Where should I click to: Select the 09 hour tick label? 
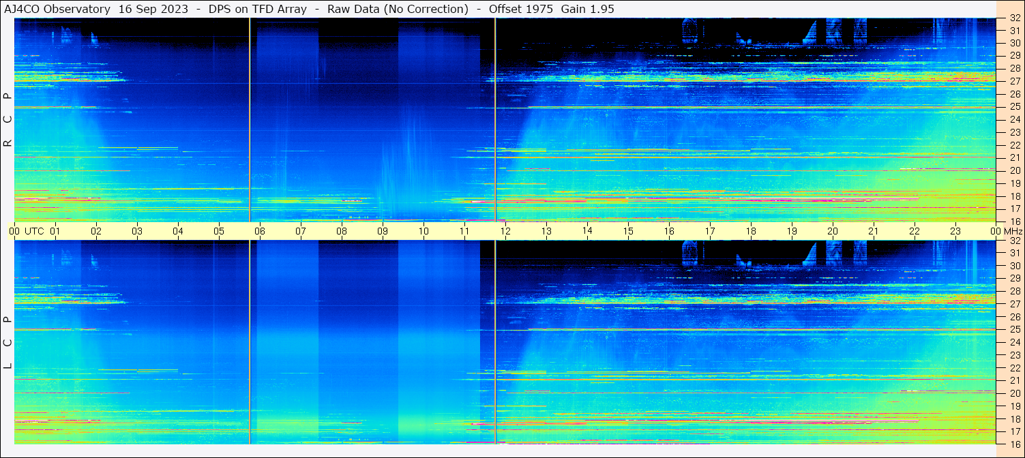(383, 231)
